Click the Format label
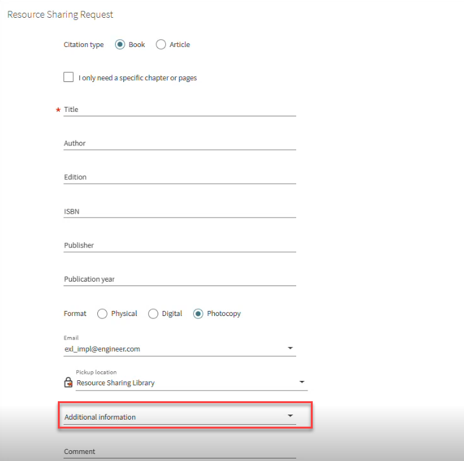This screenshot has width=464, height=461. point(75,313)
